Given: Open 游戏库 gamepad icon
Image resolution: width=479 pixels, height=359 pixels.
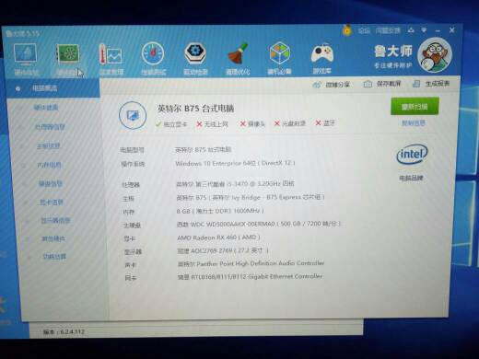Looking at the screenshot, I should coord(321,54).
